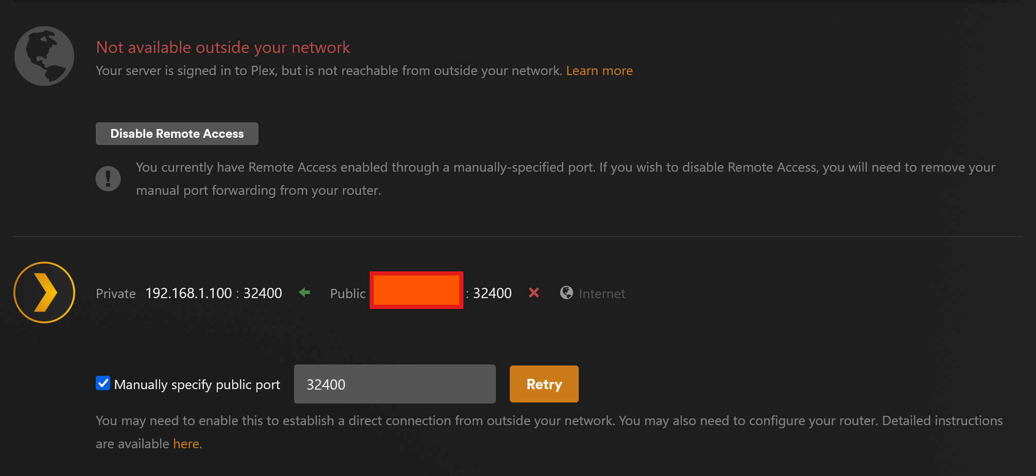The height and width of the screenshot is (476, 1036).
Task: Click the public port number after the redacted IP
Action: point(492,293)
